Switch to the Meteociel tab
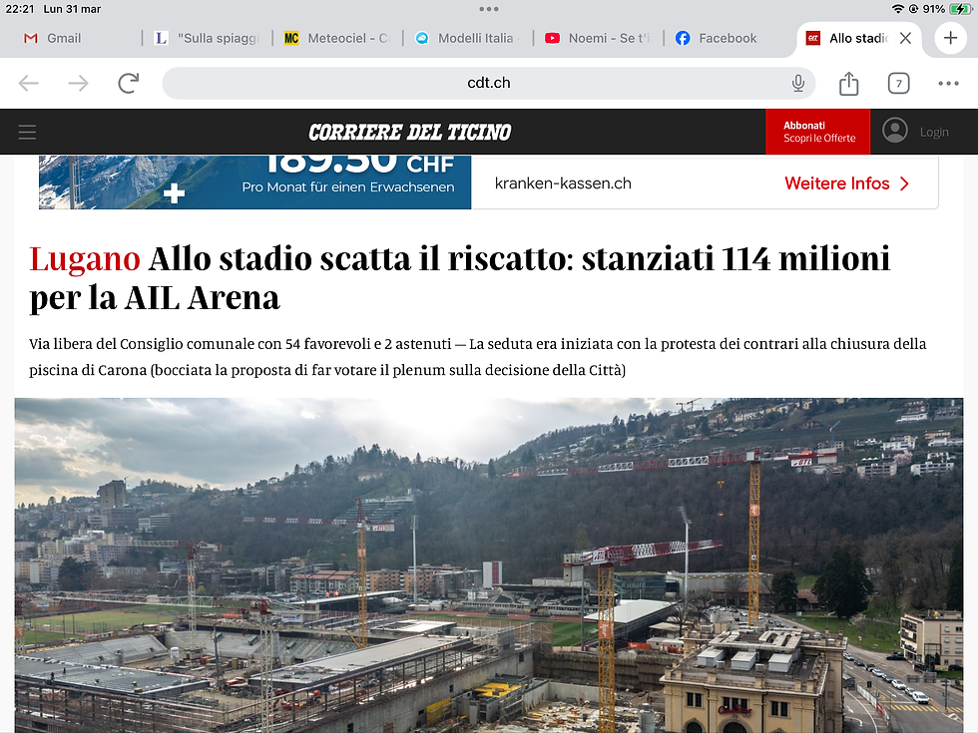This screenshot has height=733, width=978. [337, 38]
